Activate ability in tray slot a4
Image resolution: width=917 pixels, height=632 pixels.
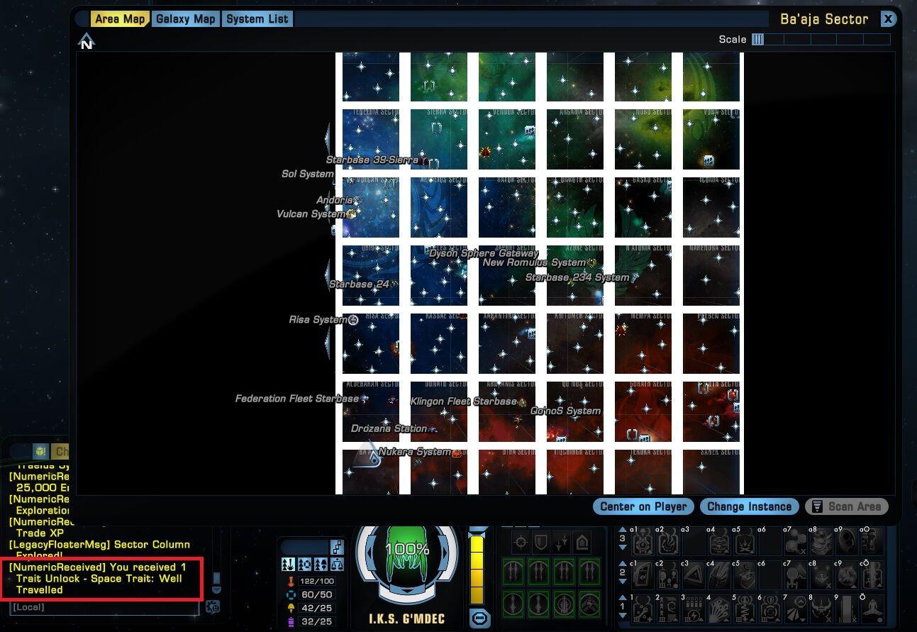click(718, 541)
